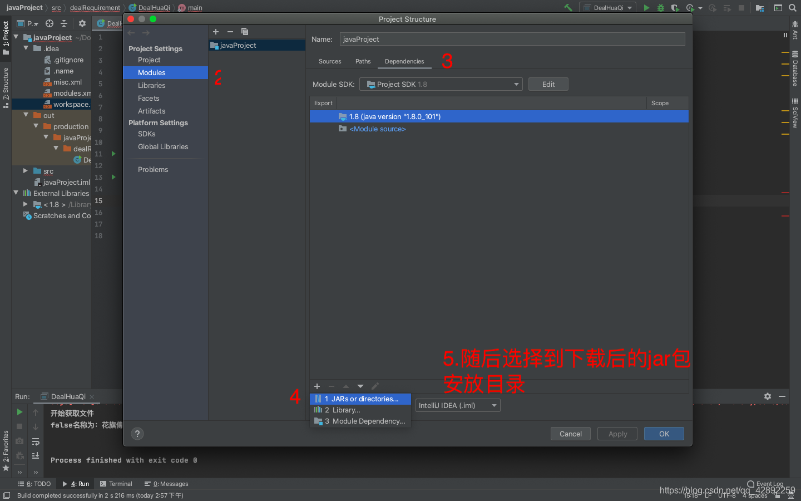Click locate file target icon in Project panel

(50, 23)
